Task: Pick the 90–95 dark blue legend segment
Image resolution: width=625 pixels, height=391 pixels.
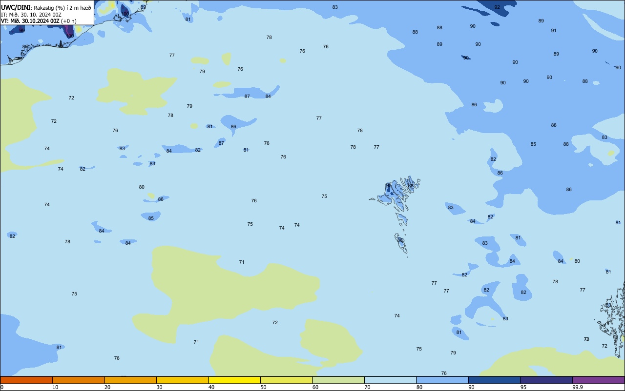Action: 494,380
